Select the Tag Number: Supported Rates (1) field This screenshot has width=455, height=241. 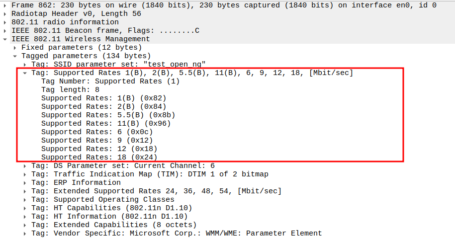point(110,81)
